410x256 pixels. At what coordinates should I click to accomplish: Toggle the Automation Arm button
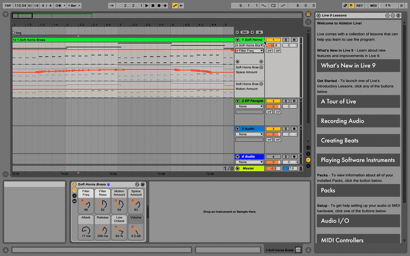click(175, 5)
